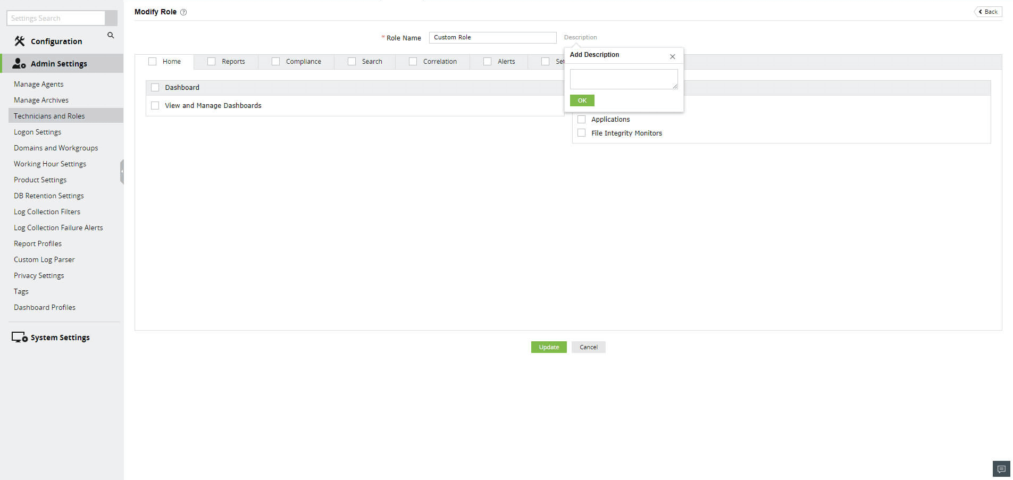Open Product Settings

tap(40, 180)
